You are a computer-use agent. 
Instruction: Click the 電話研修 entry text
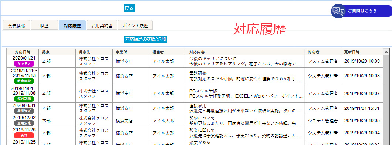click(198, 74)
